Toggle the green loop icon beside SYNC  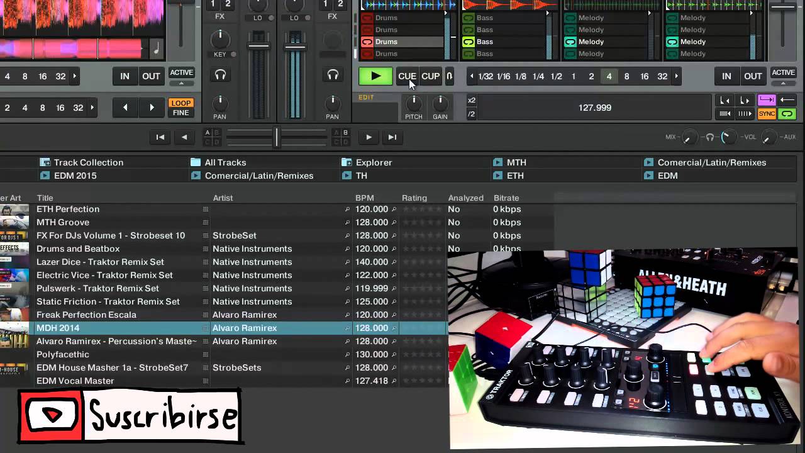coord(787,114)
